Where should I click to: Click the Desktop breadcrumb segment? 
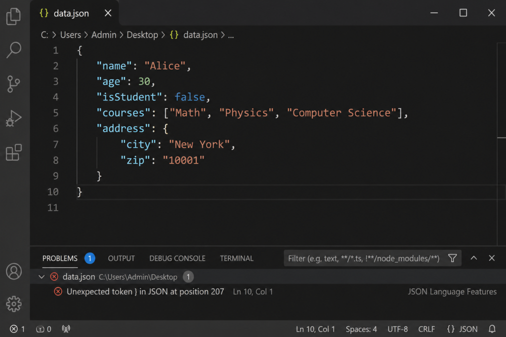[x=142, y=35]
